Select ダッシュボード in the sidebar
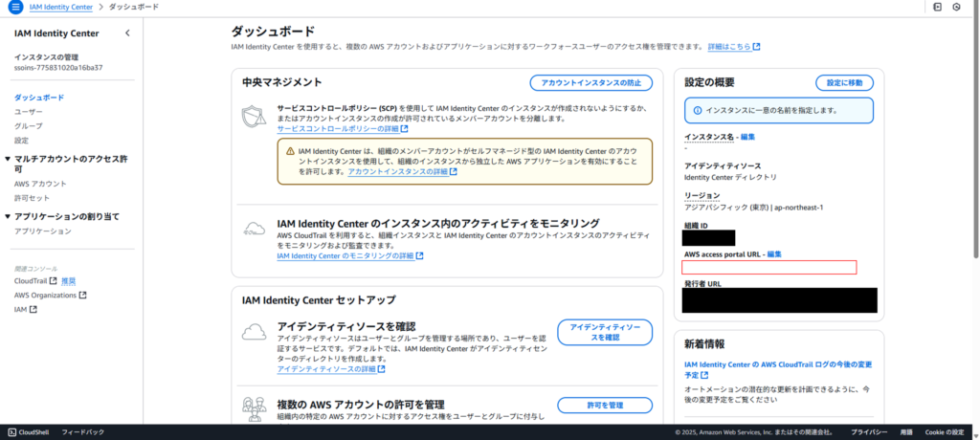 coord(38,98)
